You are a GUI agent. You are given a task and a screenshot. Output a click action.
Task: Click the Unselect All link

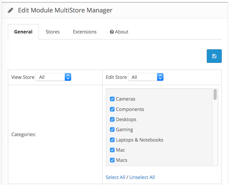pos(142,177)
